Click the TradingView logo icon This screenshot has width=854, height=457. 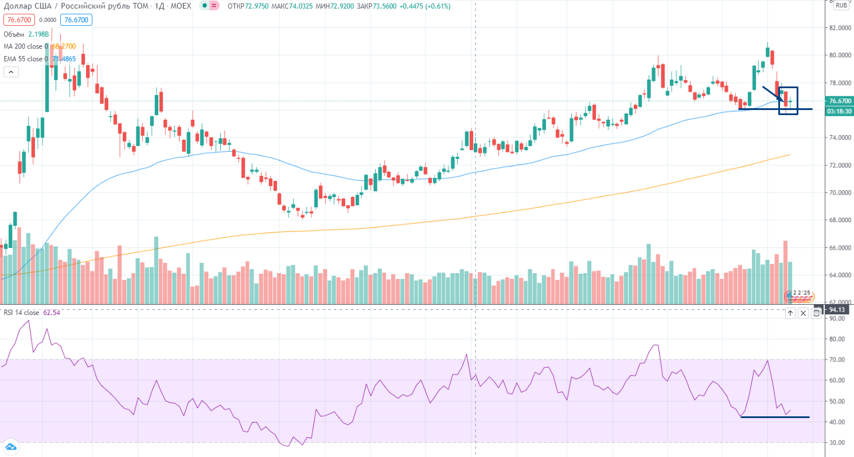(x=10, y=447)
